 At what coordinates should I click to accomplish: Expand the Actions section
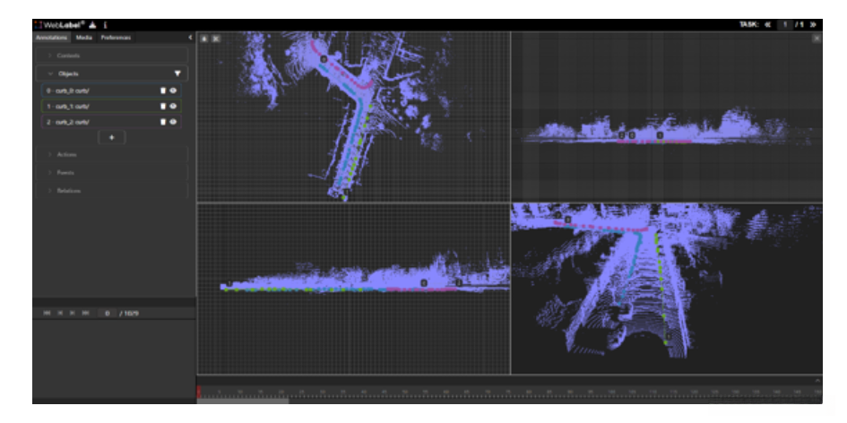[x=112, y=154]
